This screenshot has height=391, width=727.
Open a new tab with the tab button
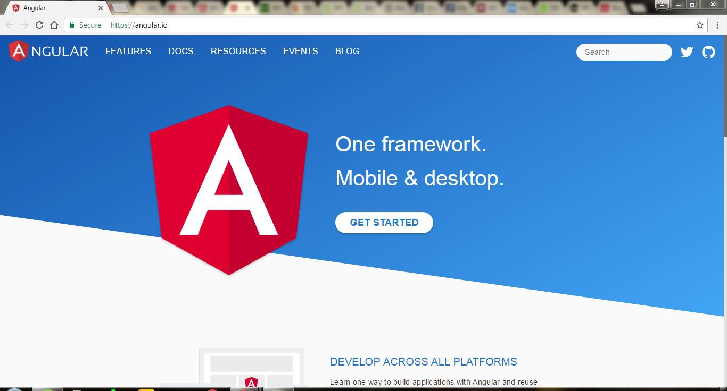pos(120,8)
